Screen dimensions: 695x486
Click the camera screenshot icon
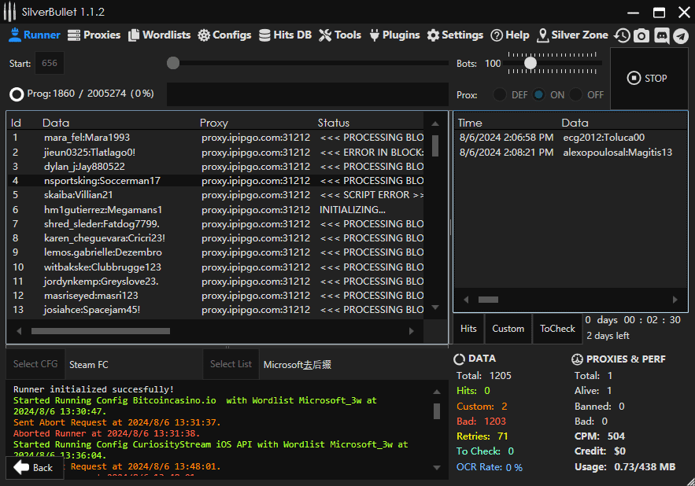pyautogui.click(x=642, y=35)
